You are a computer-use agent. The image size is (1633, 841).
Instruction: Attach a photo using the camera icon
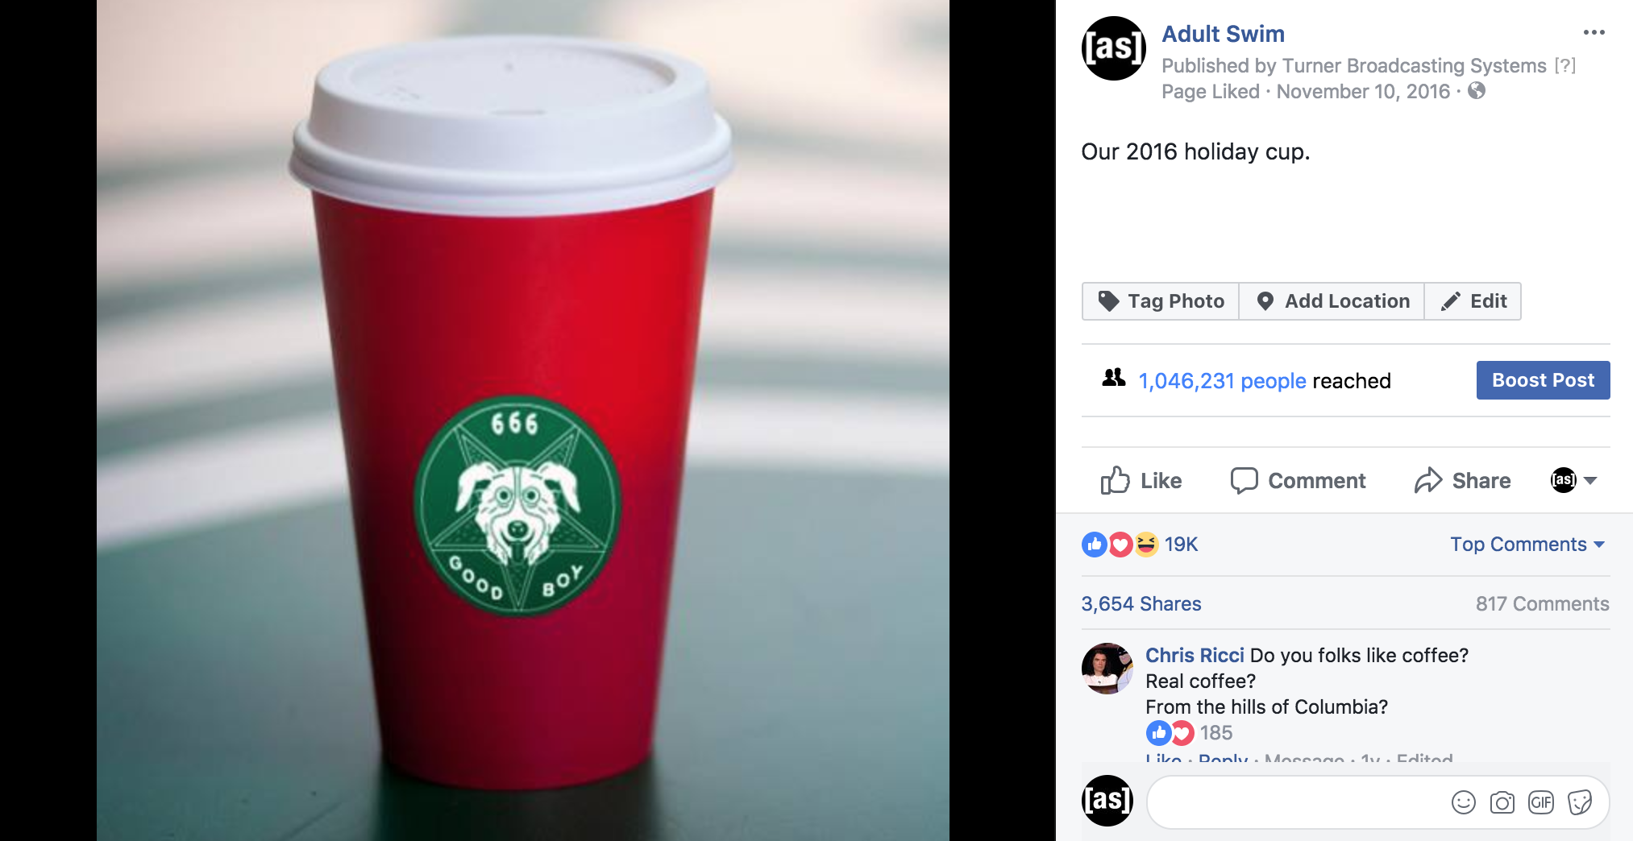click(x=1502, y=802)
